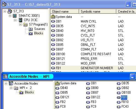Collapse the S7 Program(1) node

[20, 24]
